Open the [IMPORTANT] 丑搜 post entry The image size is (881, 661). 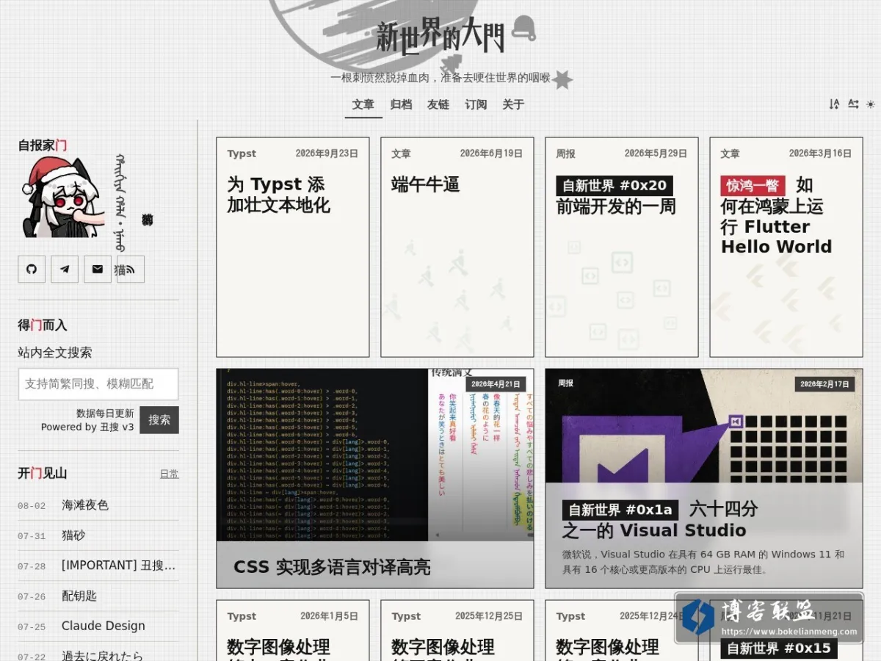pos(119,566)
